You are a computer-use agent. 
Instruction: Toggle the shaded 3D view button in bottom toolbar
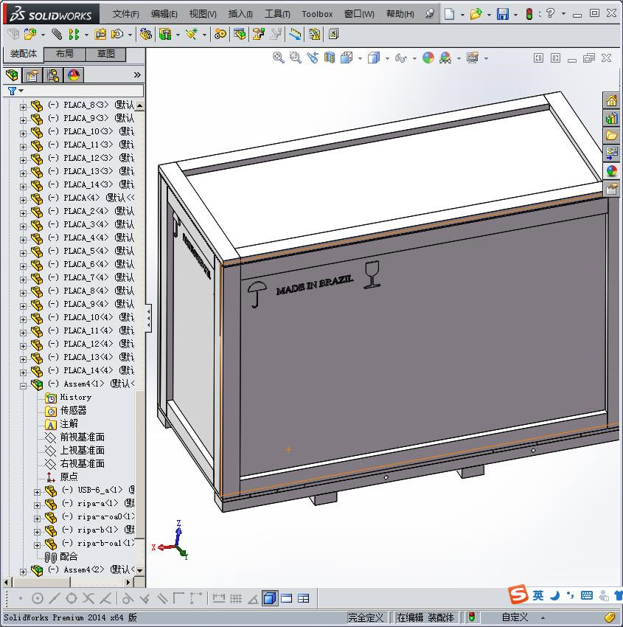point(271,598)
